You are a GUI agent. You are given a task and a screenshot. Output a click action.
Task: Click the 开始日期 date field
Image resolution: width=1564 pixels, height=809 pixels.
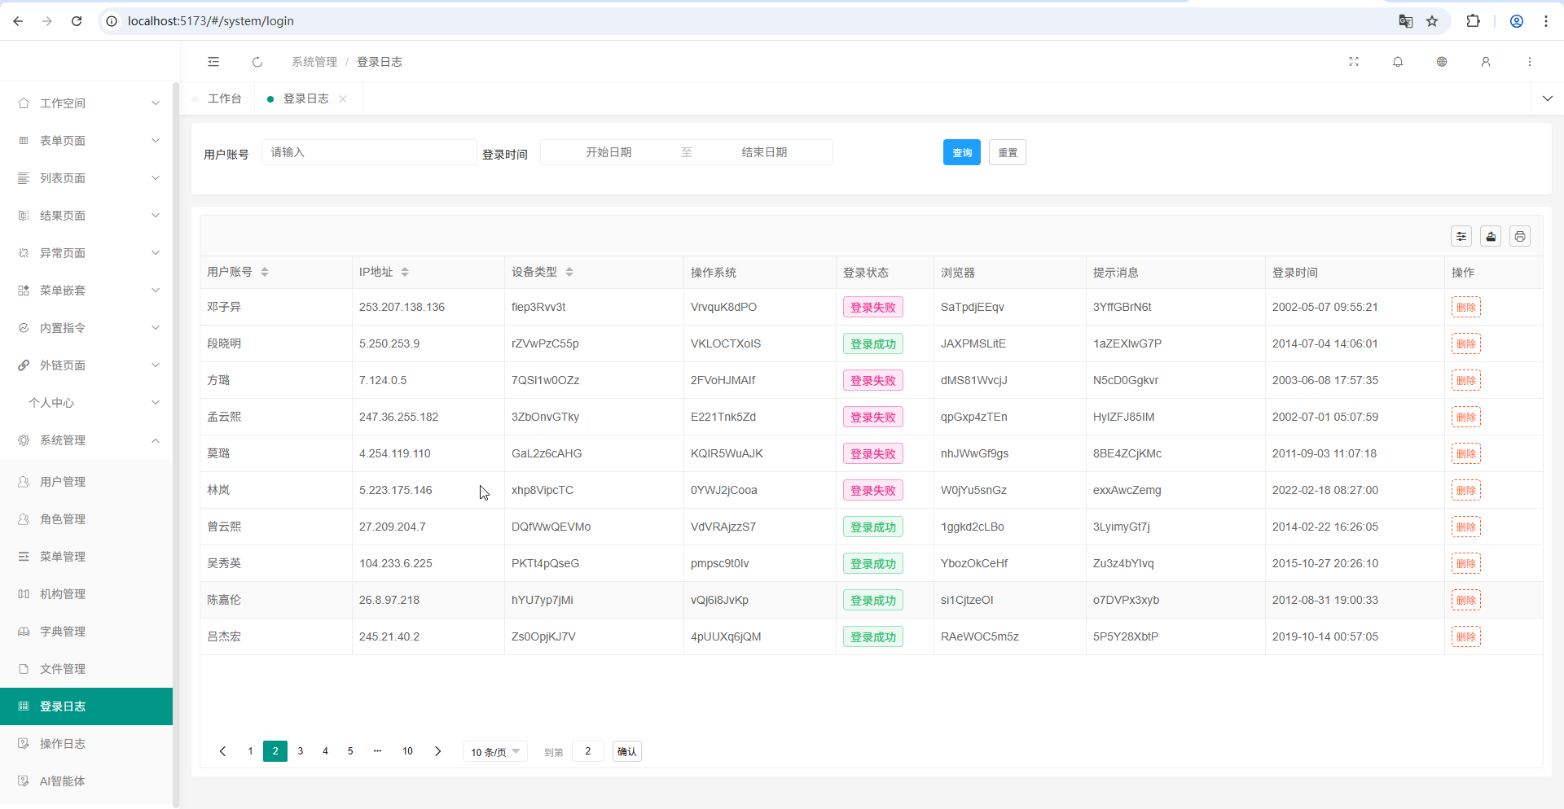(x=608, y=152)
